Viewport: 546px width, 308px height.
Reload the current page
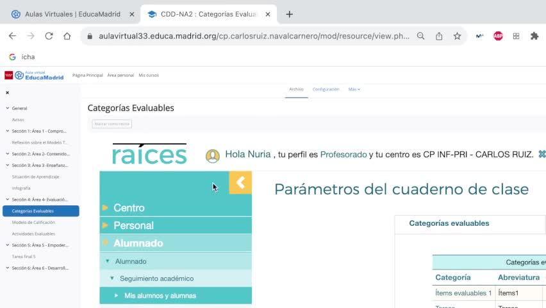[x=49, y=36]
